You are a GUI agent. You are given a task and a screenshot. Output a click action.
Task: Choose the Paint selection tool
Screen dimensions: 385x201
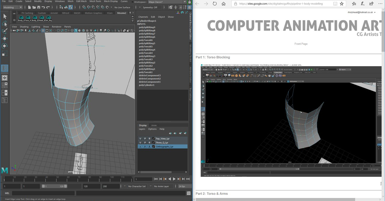point(5,31)
